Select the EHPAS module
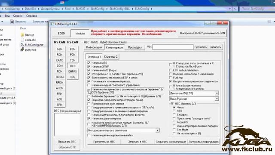The width and height of the screenshot is (275, 155). [73, 71]
